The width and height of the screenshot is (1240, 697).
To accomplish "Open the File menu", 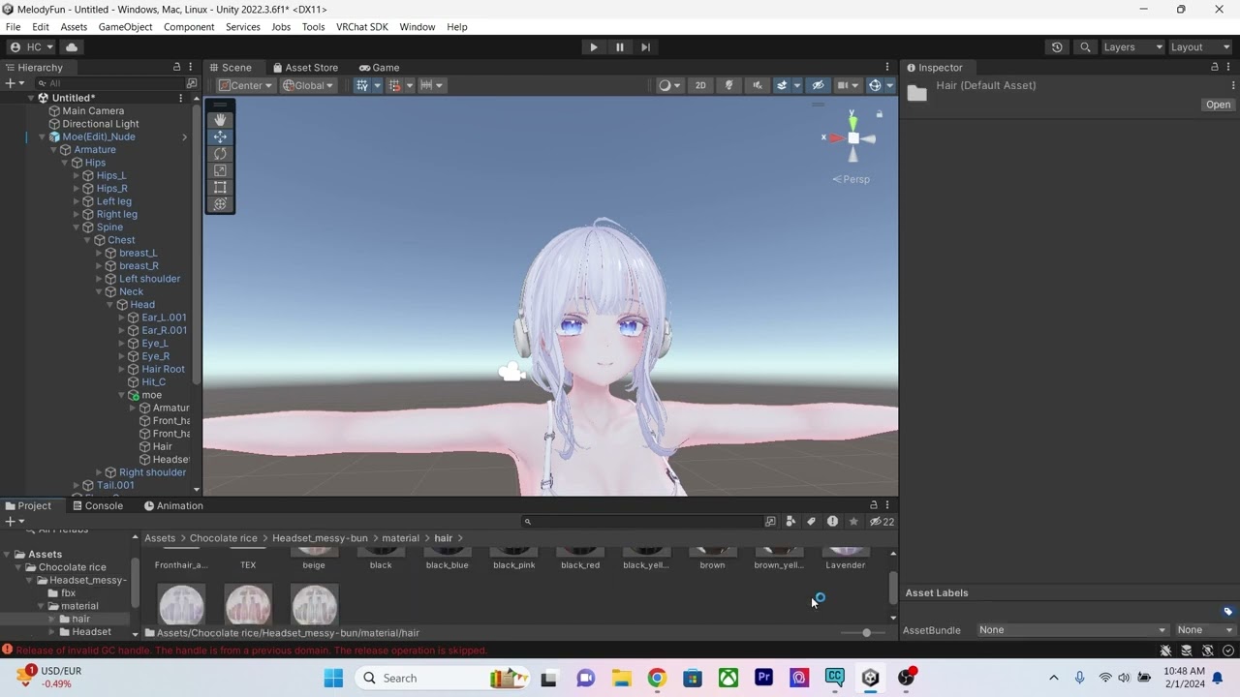I will tap(13, 27).
